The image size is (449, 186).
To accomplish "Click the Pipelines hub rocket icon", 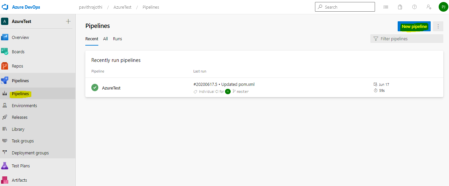I will (5, 81).
